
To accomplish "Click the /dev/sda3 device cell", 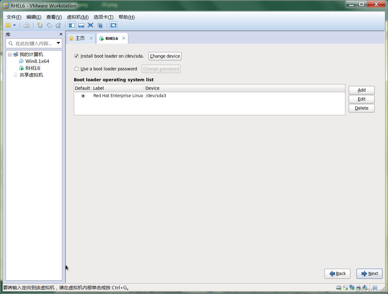I will tap(156, 96).
